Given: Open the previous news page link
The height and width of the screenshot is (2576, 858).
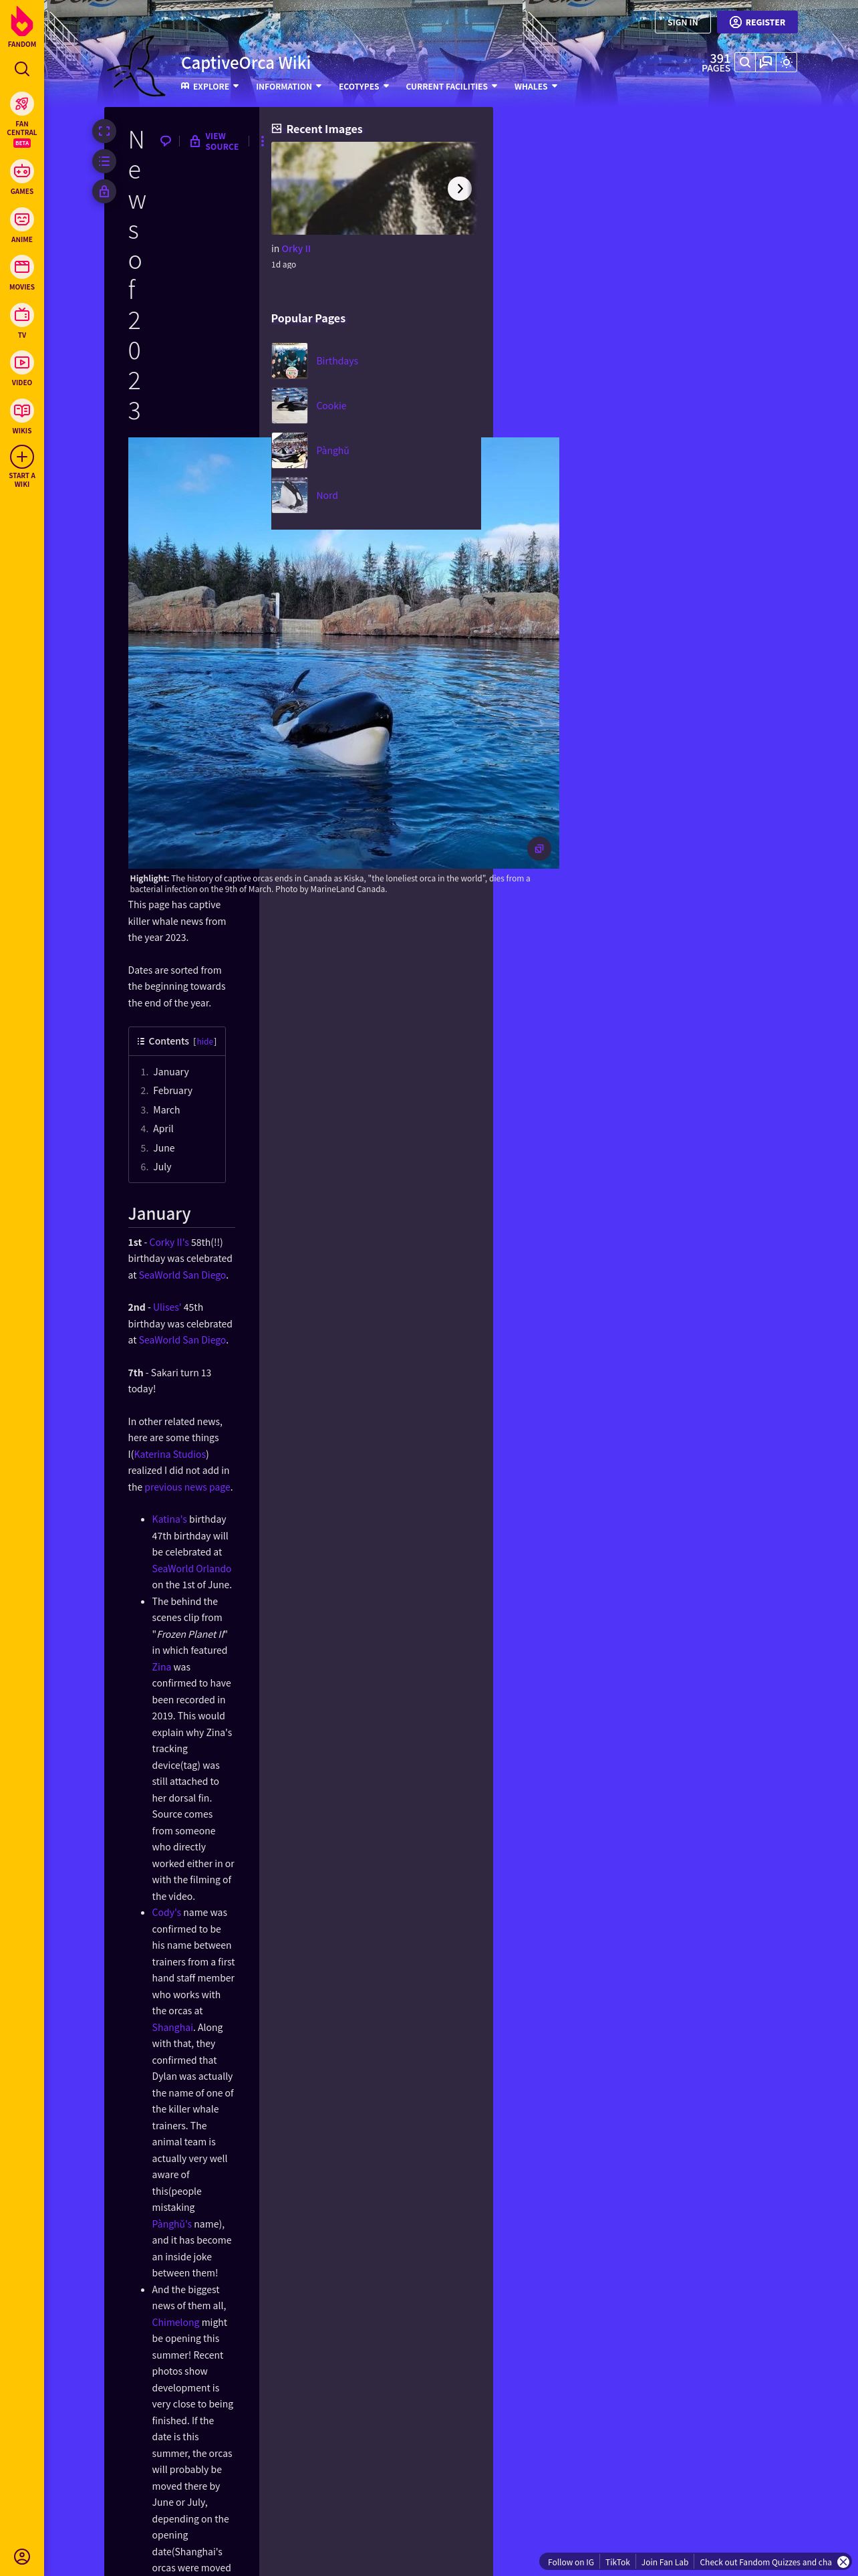Looking at the screenshot, I should click(188, 1487).
